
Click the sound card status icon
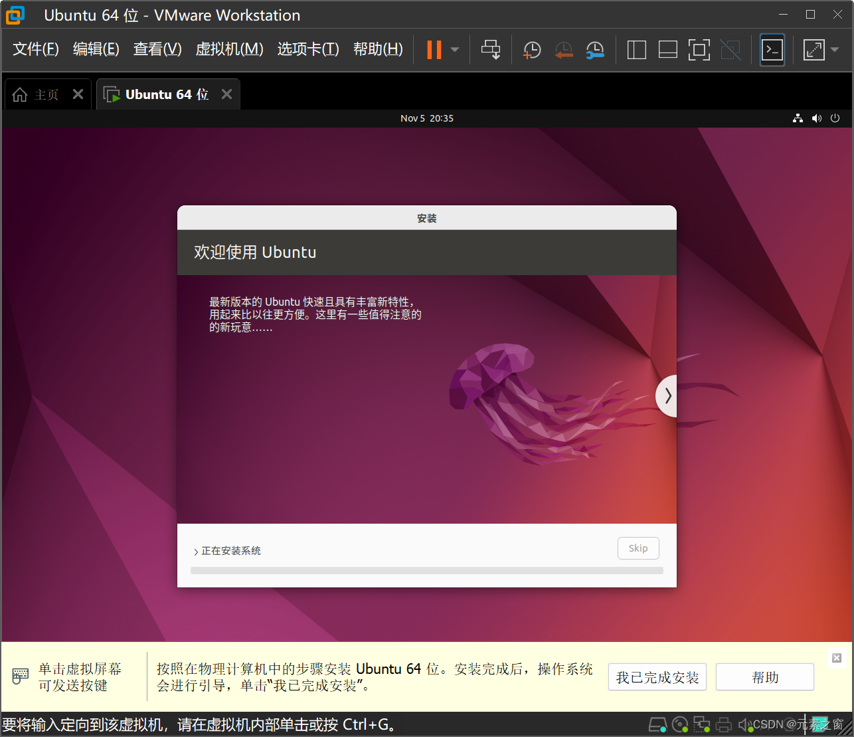(x=745, y=724)
